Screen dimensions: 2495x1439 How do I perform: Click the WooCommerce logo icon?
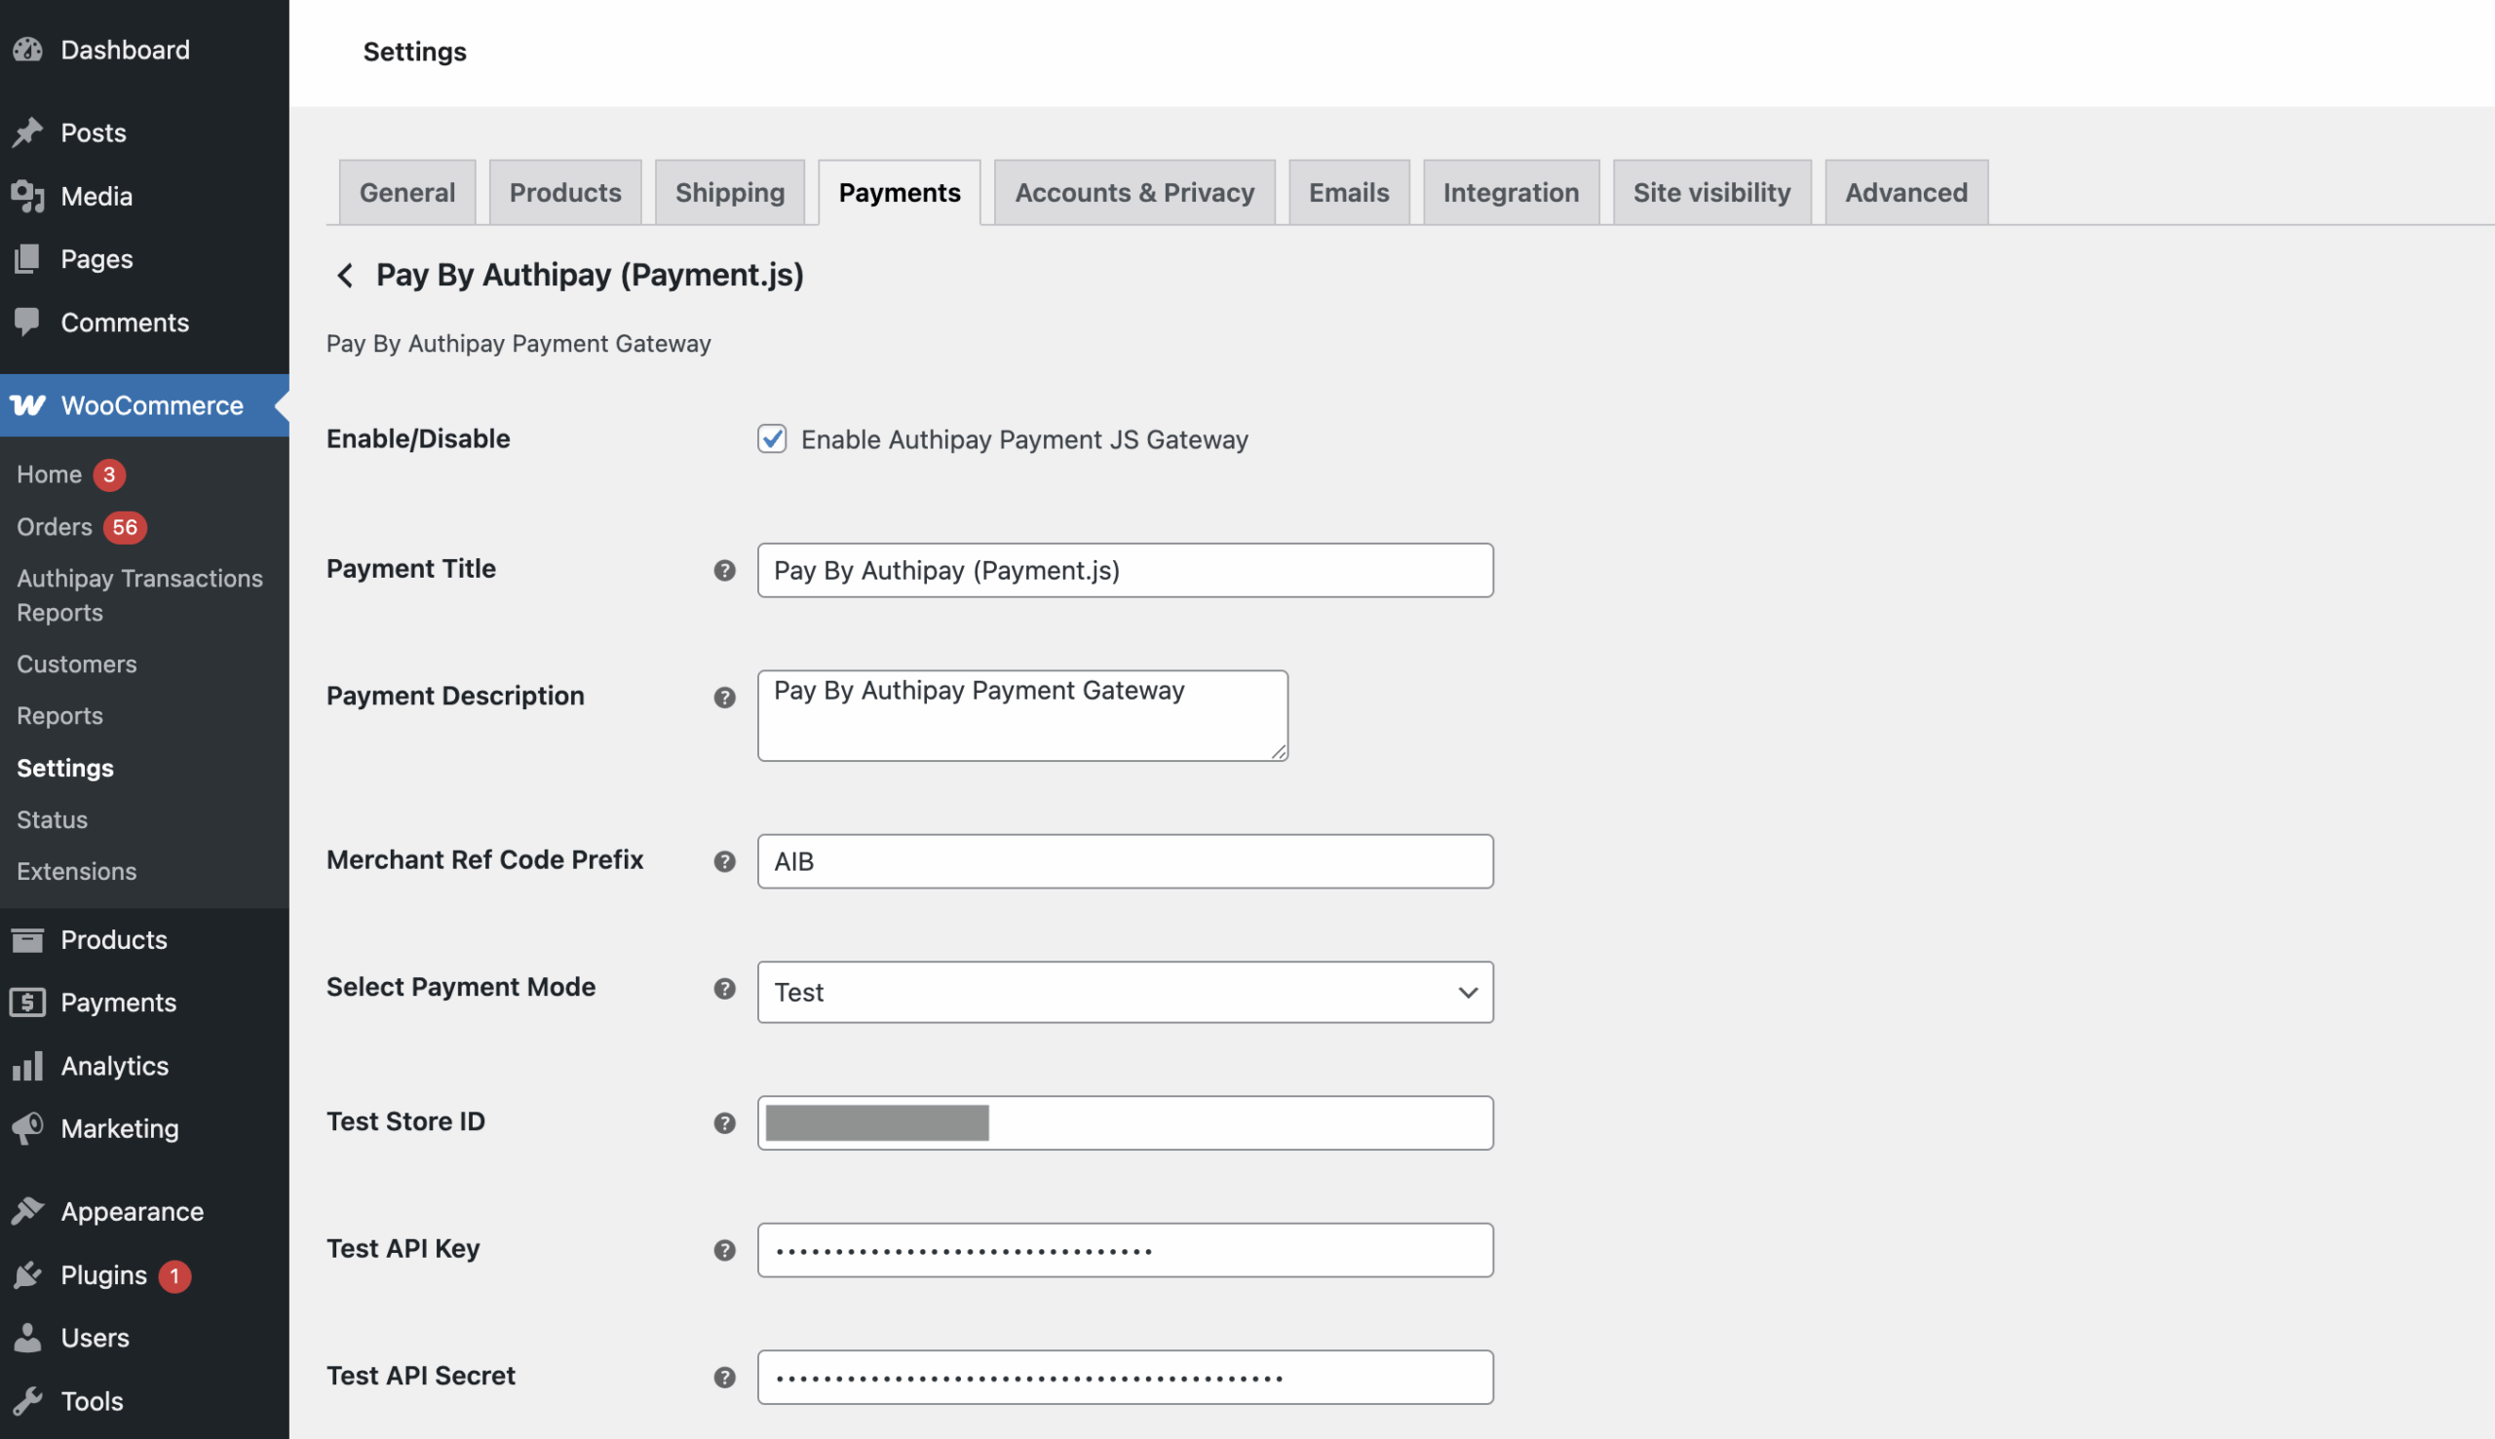click(x=27, y=405)
